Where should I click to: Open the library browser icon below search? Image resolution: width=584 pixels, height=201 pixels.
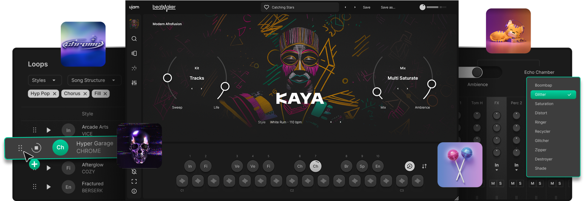pos(134,53)
